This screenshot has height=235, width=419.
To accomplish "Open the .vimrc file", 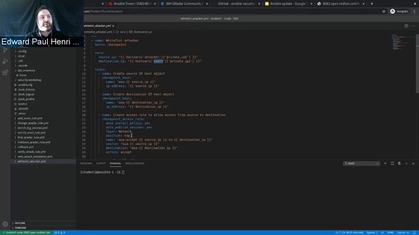I will (x=22, y=114).
